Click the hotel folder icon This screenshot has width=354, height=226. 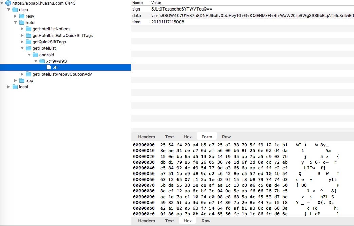pyautogui.click(x=22, y=23)
